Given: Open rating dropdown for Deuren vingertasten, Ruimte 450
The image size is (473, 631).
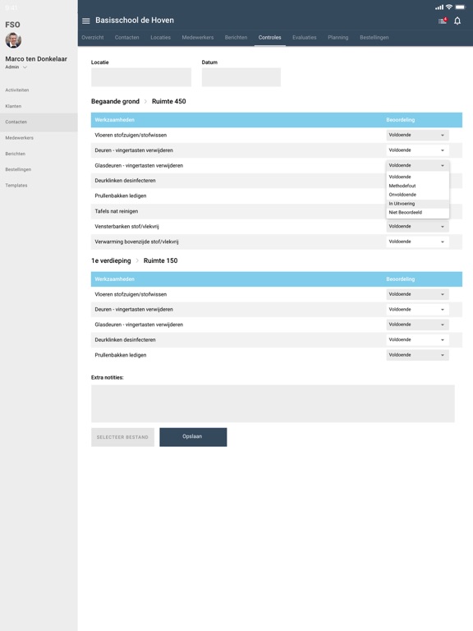Looking at the screenshot, I should pos(417,150).
